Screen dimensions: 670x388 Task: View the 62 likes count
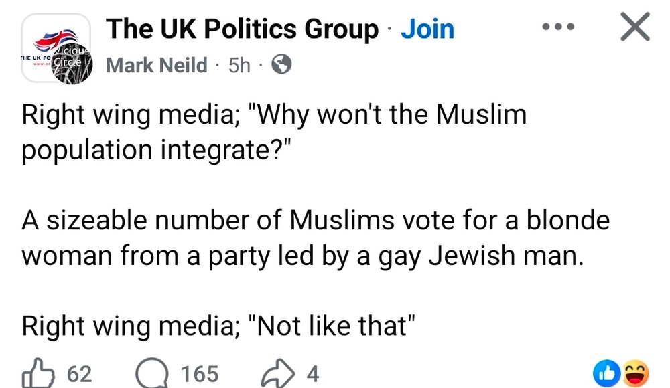(x=80, y=373)
